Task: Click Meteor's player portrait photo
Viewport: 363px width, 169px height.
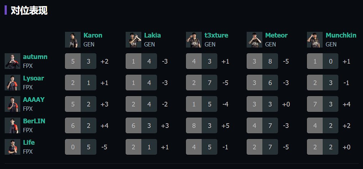Action: (254, 40)
